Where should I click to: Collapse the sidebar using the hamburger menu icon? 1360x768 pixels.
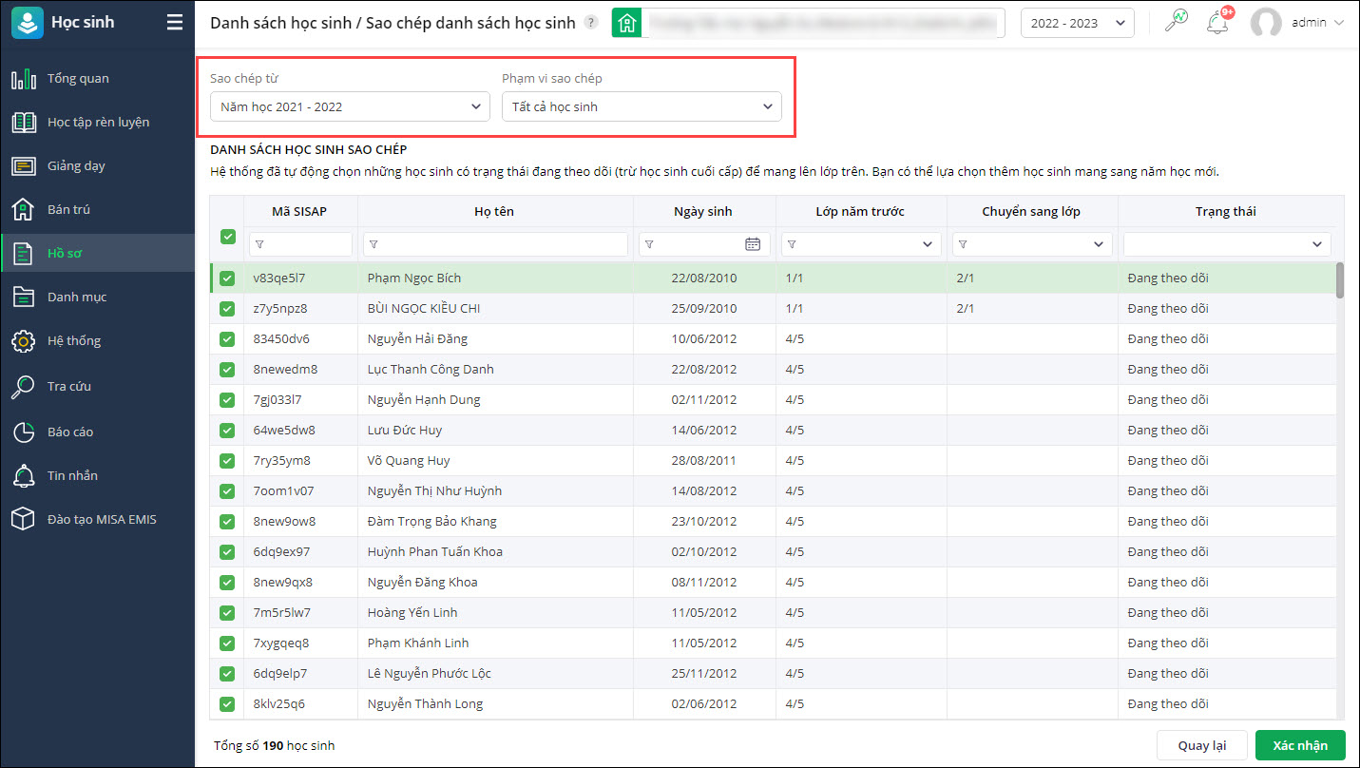click(x=175, y=23)
